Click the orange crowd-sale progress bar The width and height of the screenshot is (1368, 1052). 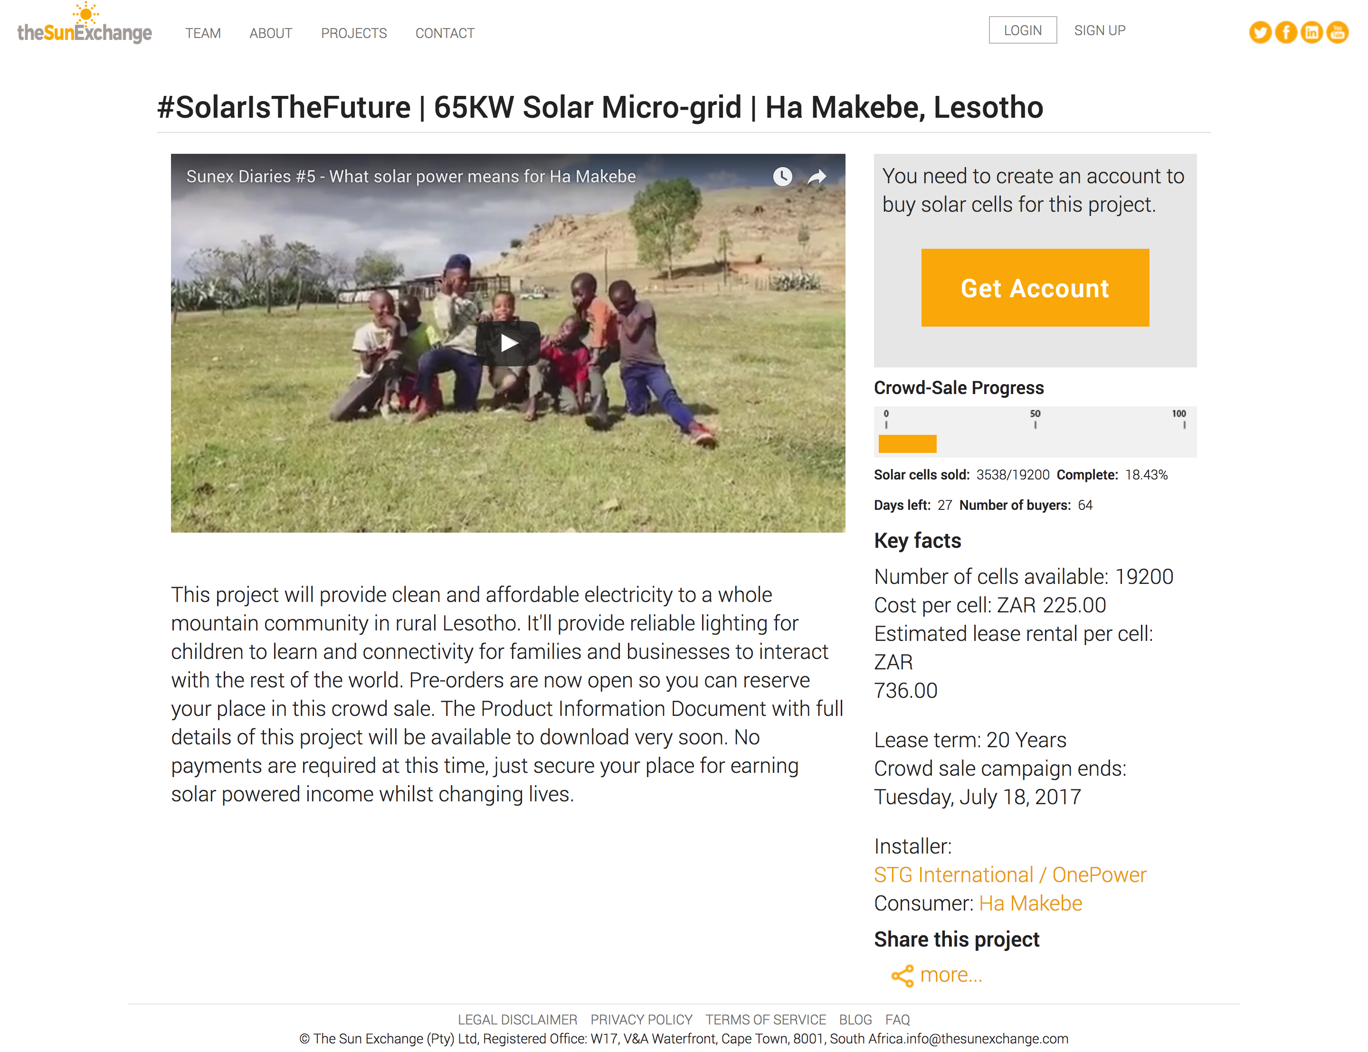(907, 443)
